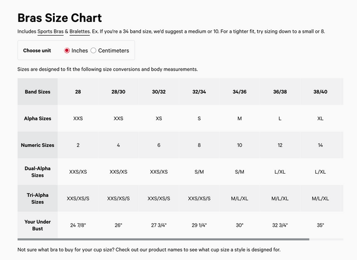Click the Your Under Bust row header
This screenshot has height=260, width=357.
(37, 225)
